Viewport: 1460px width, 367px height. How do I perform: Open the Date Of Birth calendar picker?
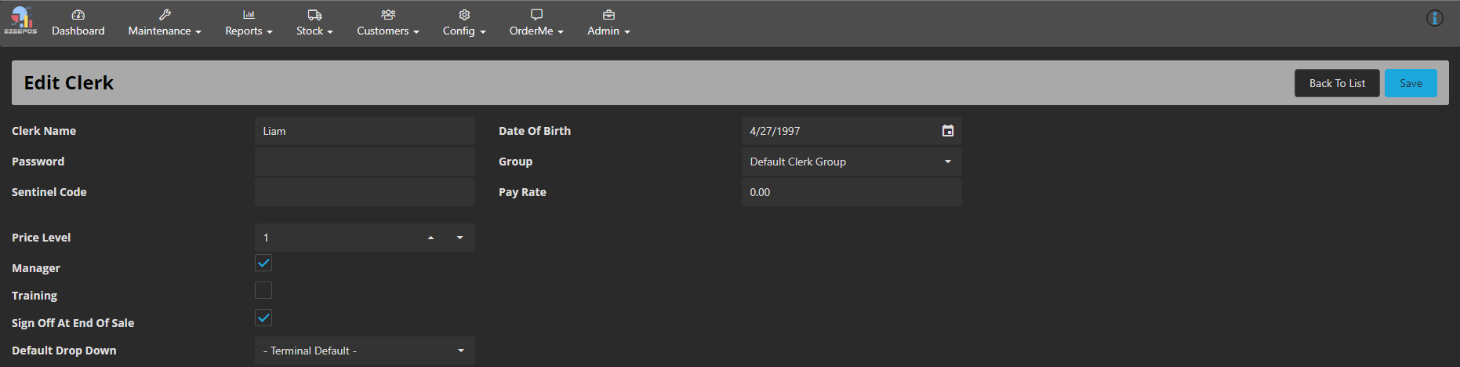coord(947,131)
